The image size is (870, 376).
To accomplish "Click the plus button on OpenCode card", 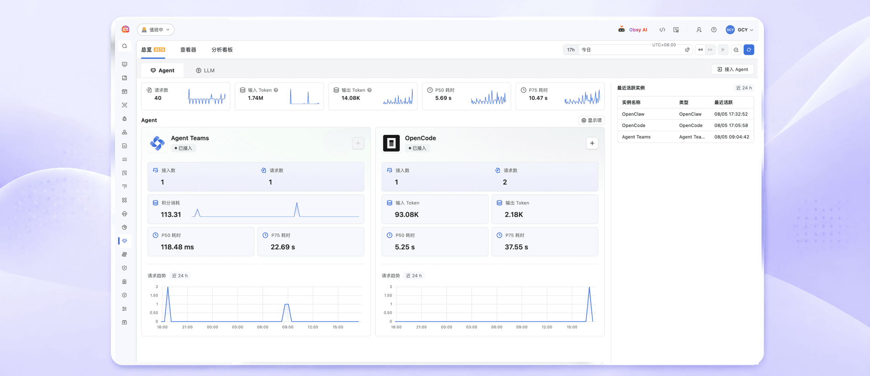I will point(592,143).
